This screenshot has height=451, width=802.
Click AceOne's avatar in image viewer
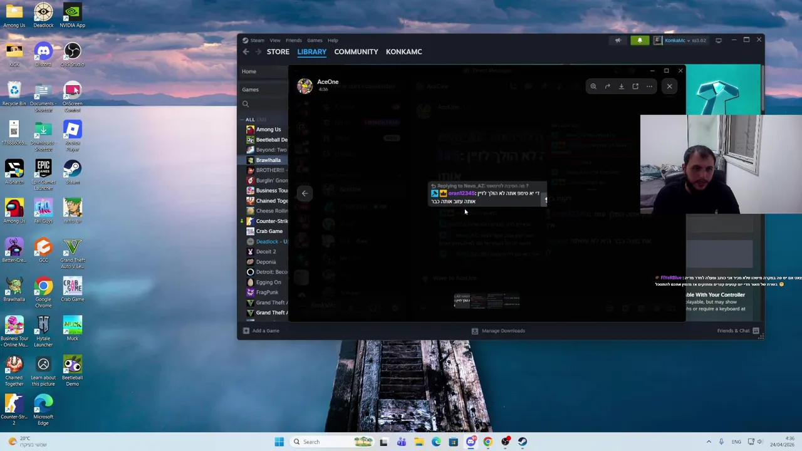305,86
